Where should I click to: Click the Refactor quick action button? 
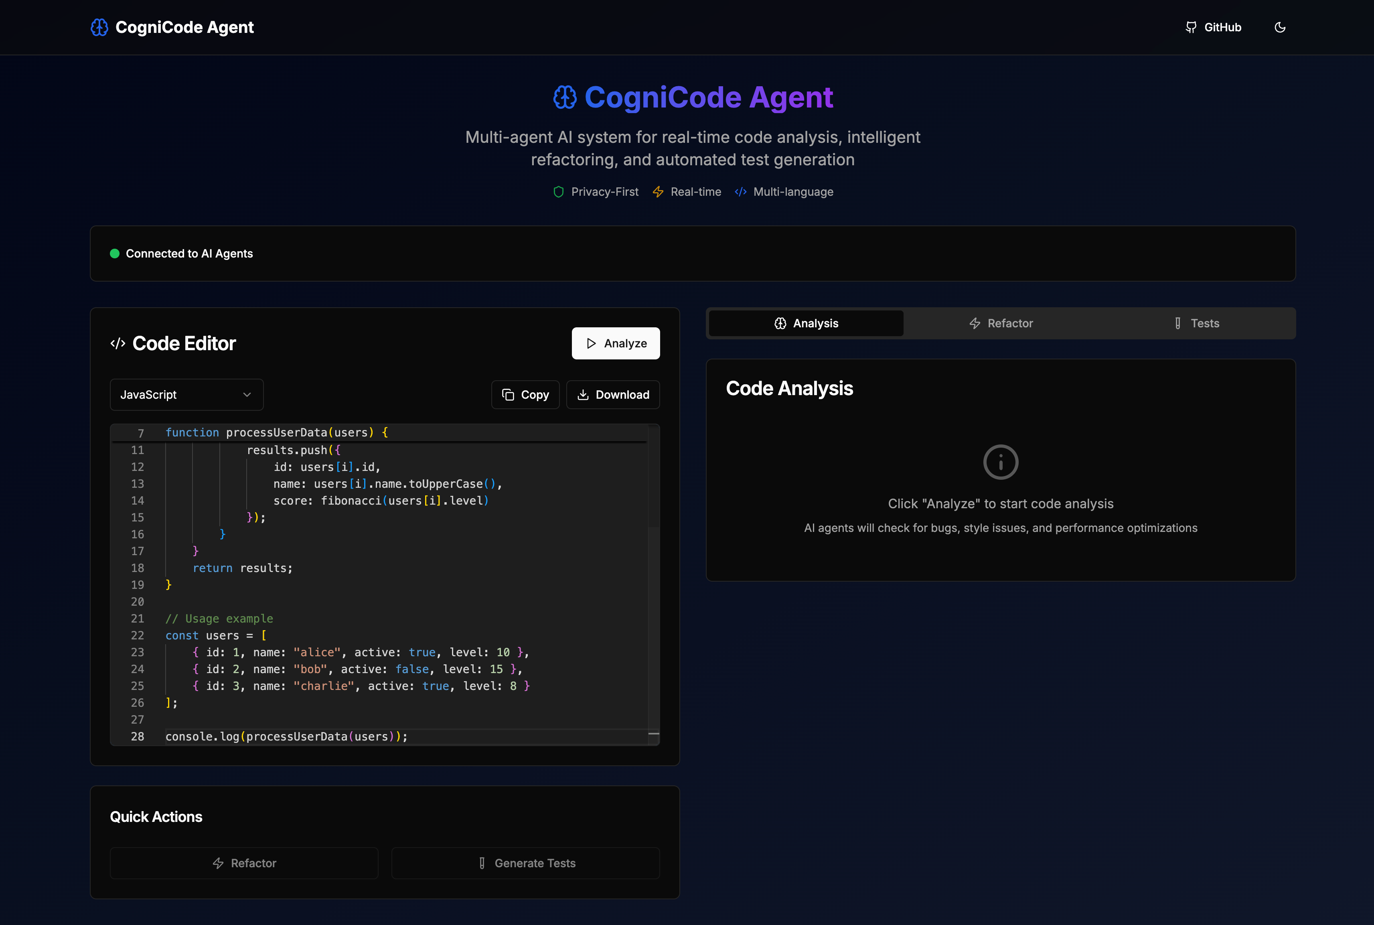pos(244,863)
